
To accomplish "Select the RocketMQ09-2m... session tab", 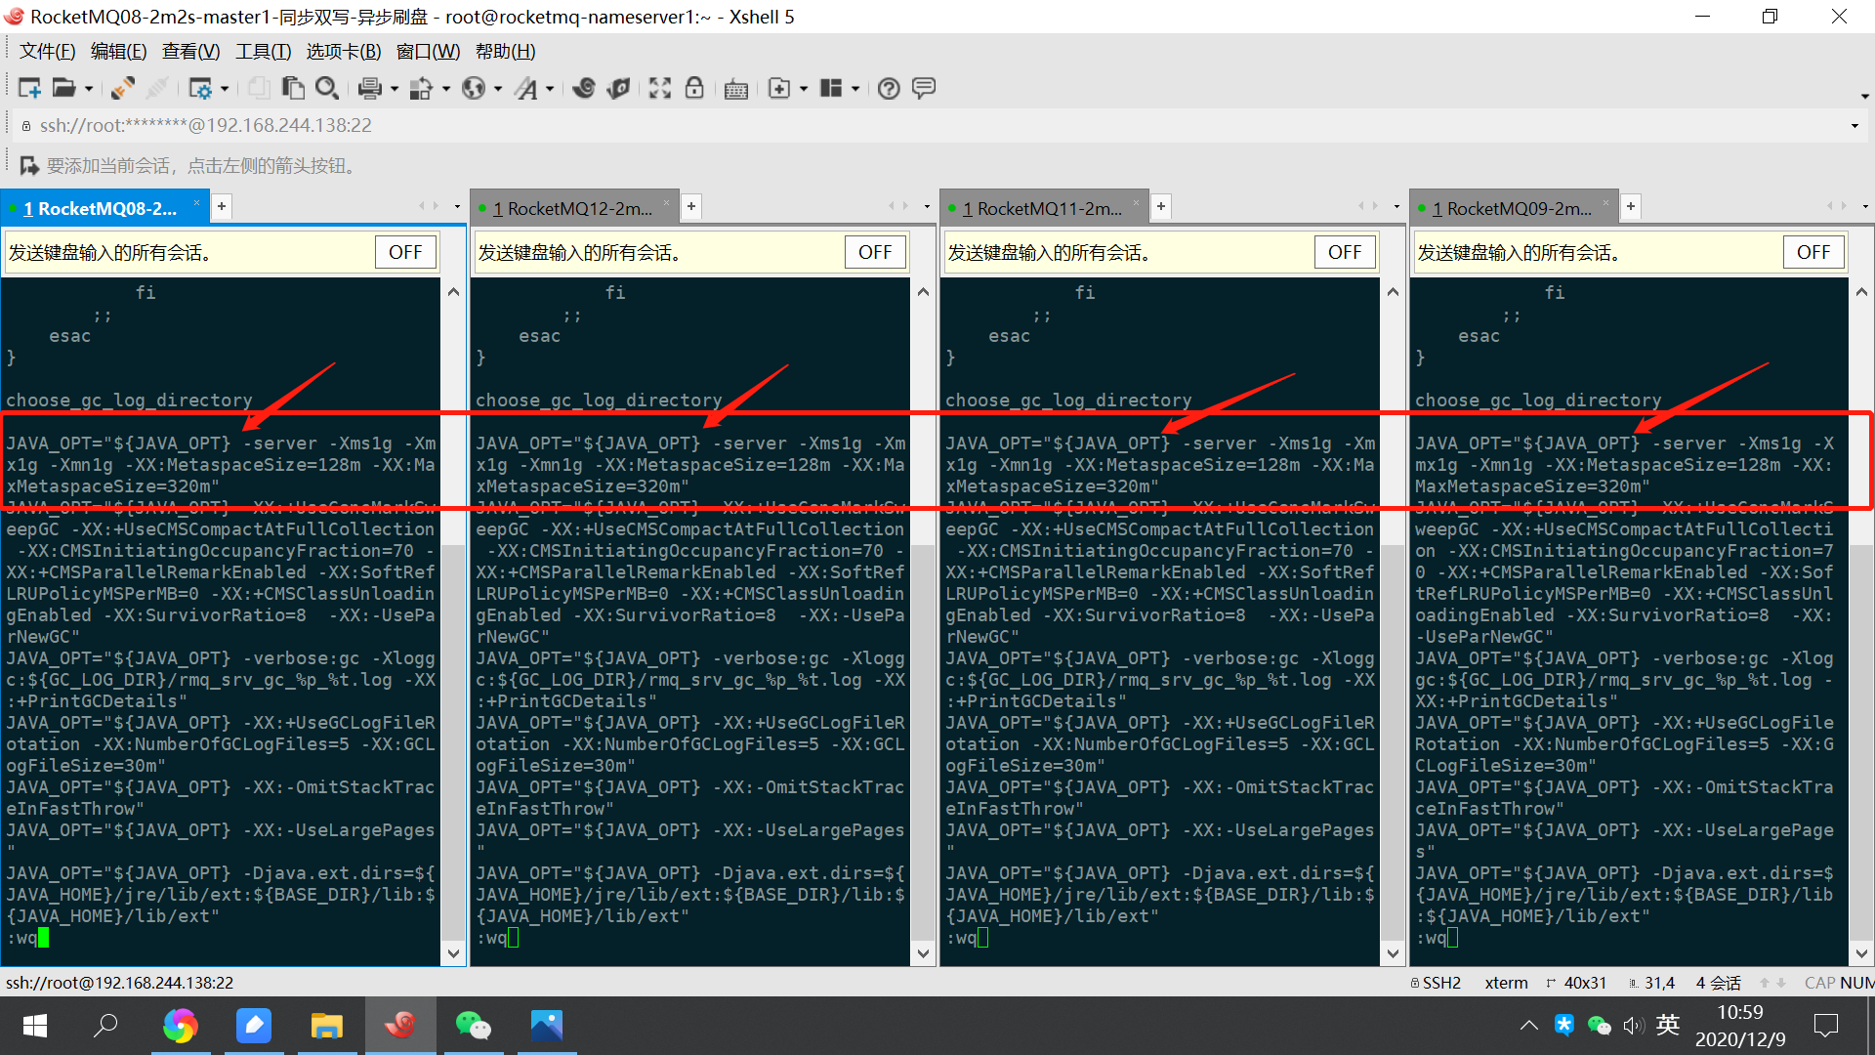I will tap(1512, 208).
